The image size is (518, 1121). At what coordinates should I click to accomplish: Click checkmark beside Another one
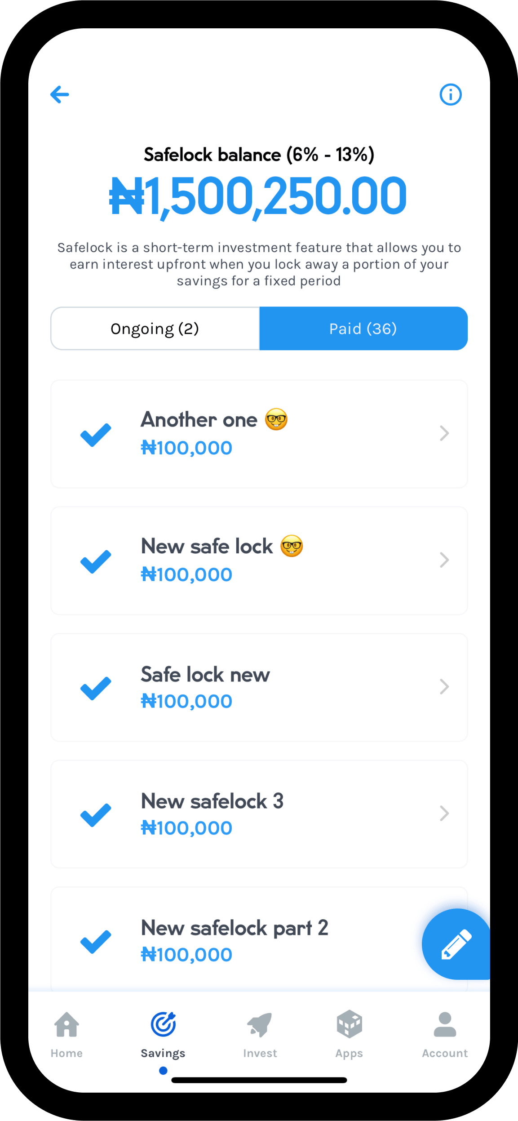coord(96,435)
